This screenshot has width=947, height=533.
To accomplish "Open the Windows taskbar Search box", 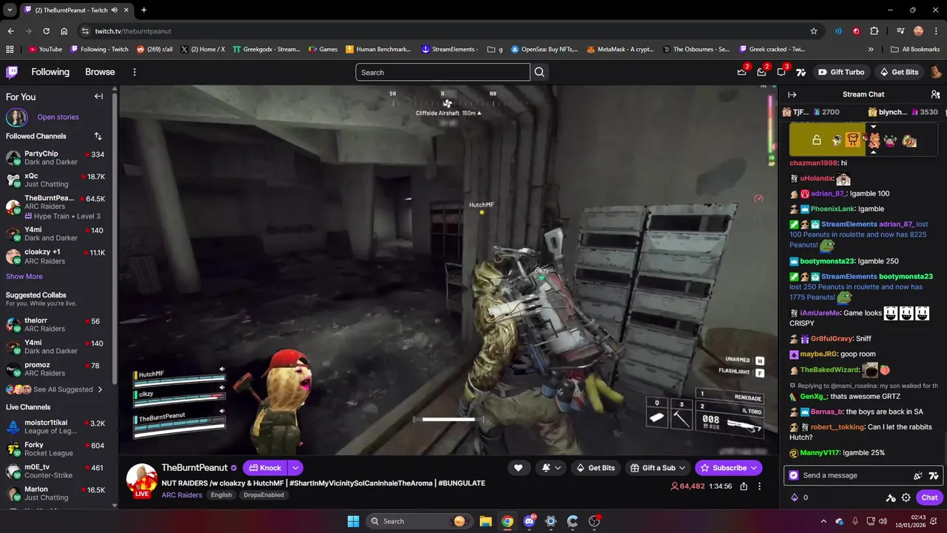I will (419, 521).
